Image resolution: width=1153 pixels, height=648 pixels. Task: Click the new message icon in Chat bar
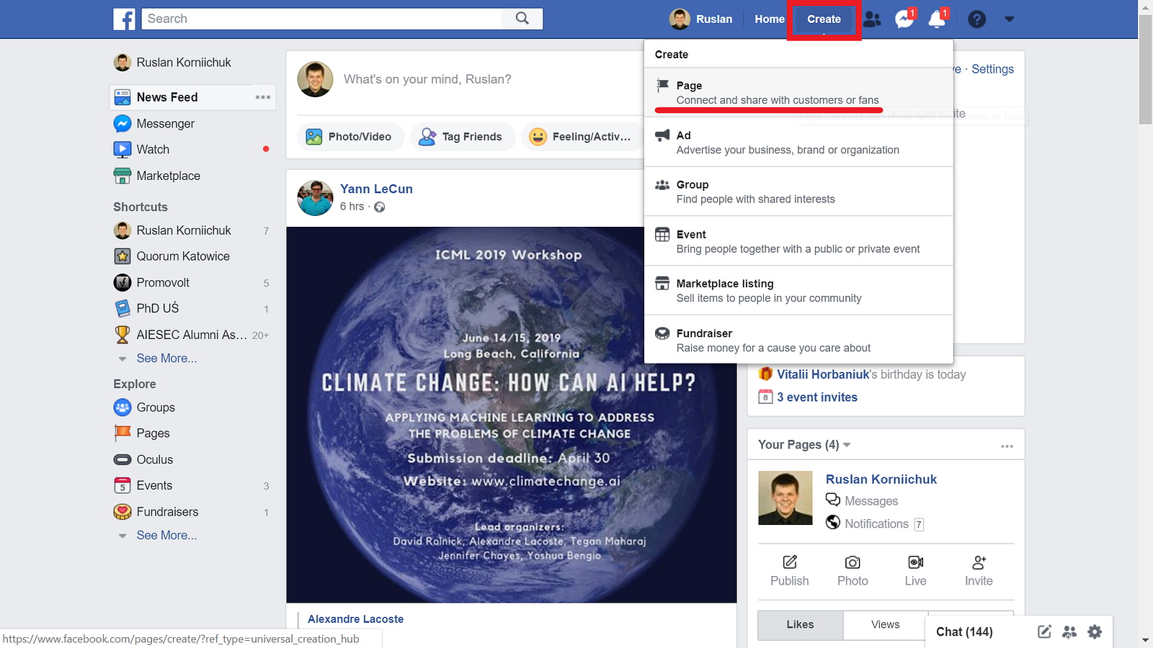[1044, 632]
